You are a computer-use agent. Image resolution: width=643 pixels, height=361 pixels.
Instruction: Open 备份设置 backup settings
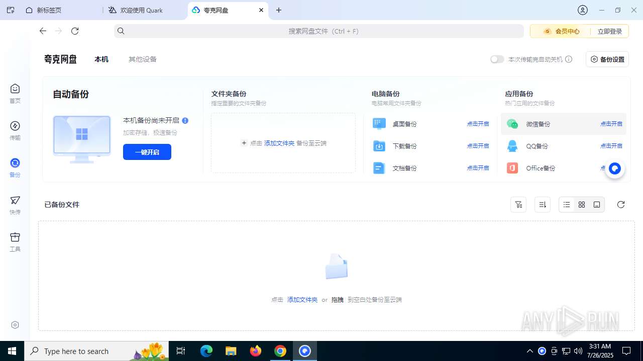click(x=607, y=59)
